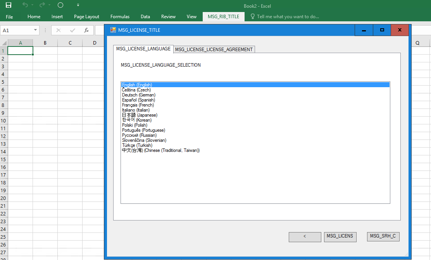Screen dimensions: 431x260
Task: Redo the last action in Excel
Action: tap(42, 5)
